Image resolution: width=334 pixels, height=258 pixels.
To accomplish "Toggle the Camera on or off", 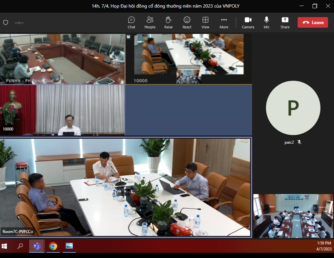I will 248,22.
